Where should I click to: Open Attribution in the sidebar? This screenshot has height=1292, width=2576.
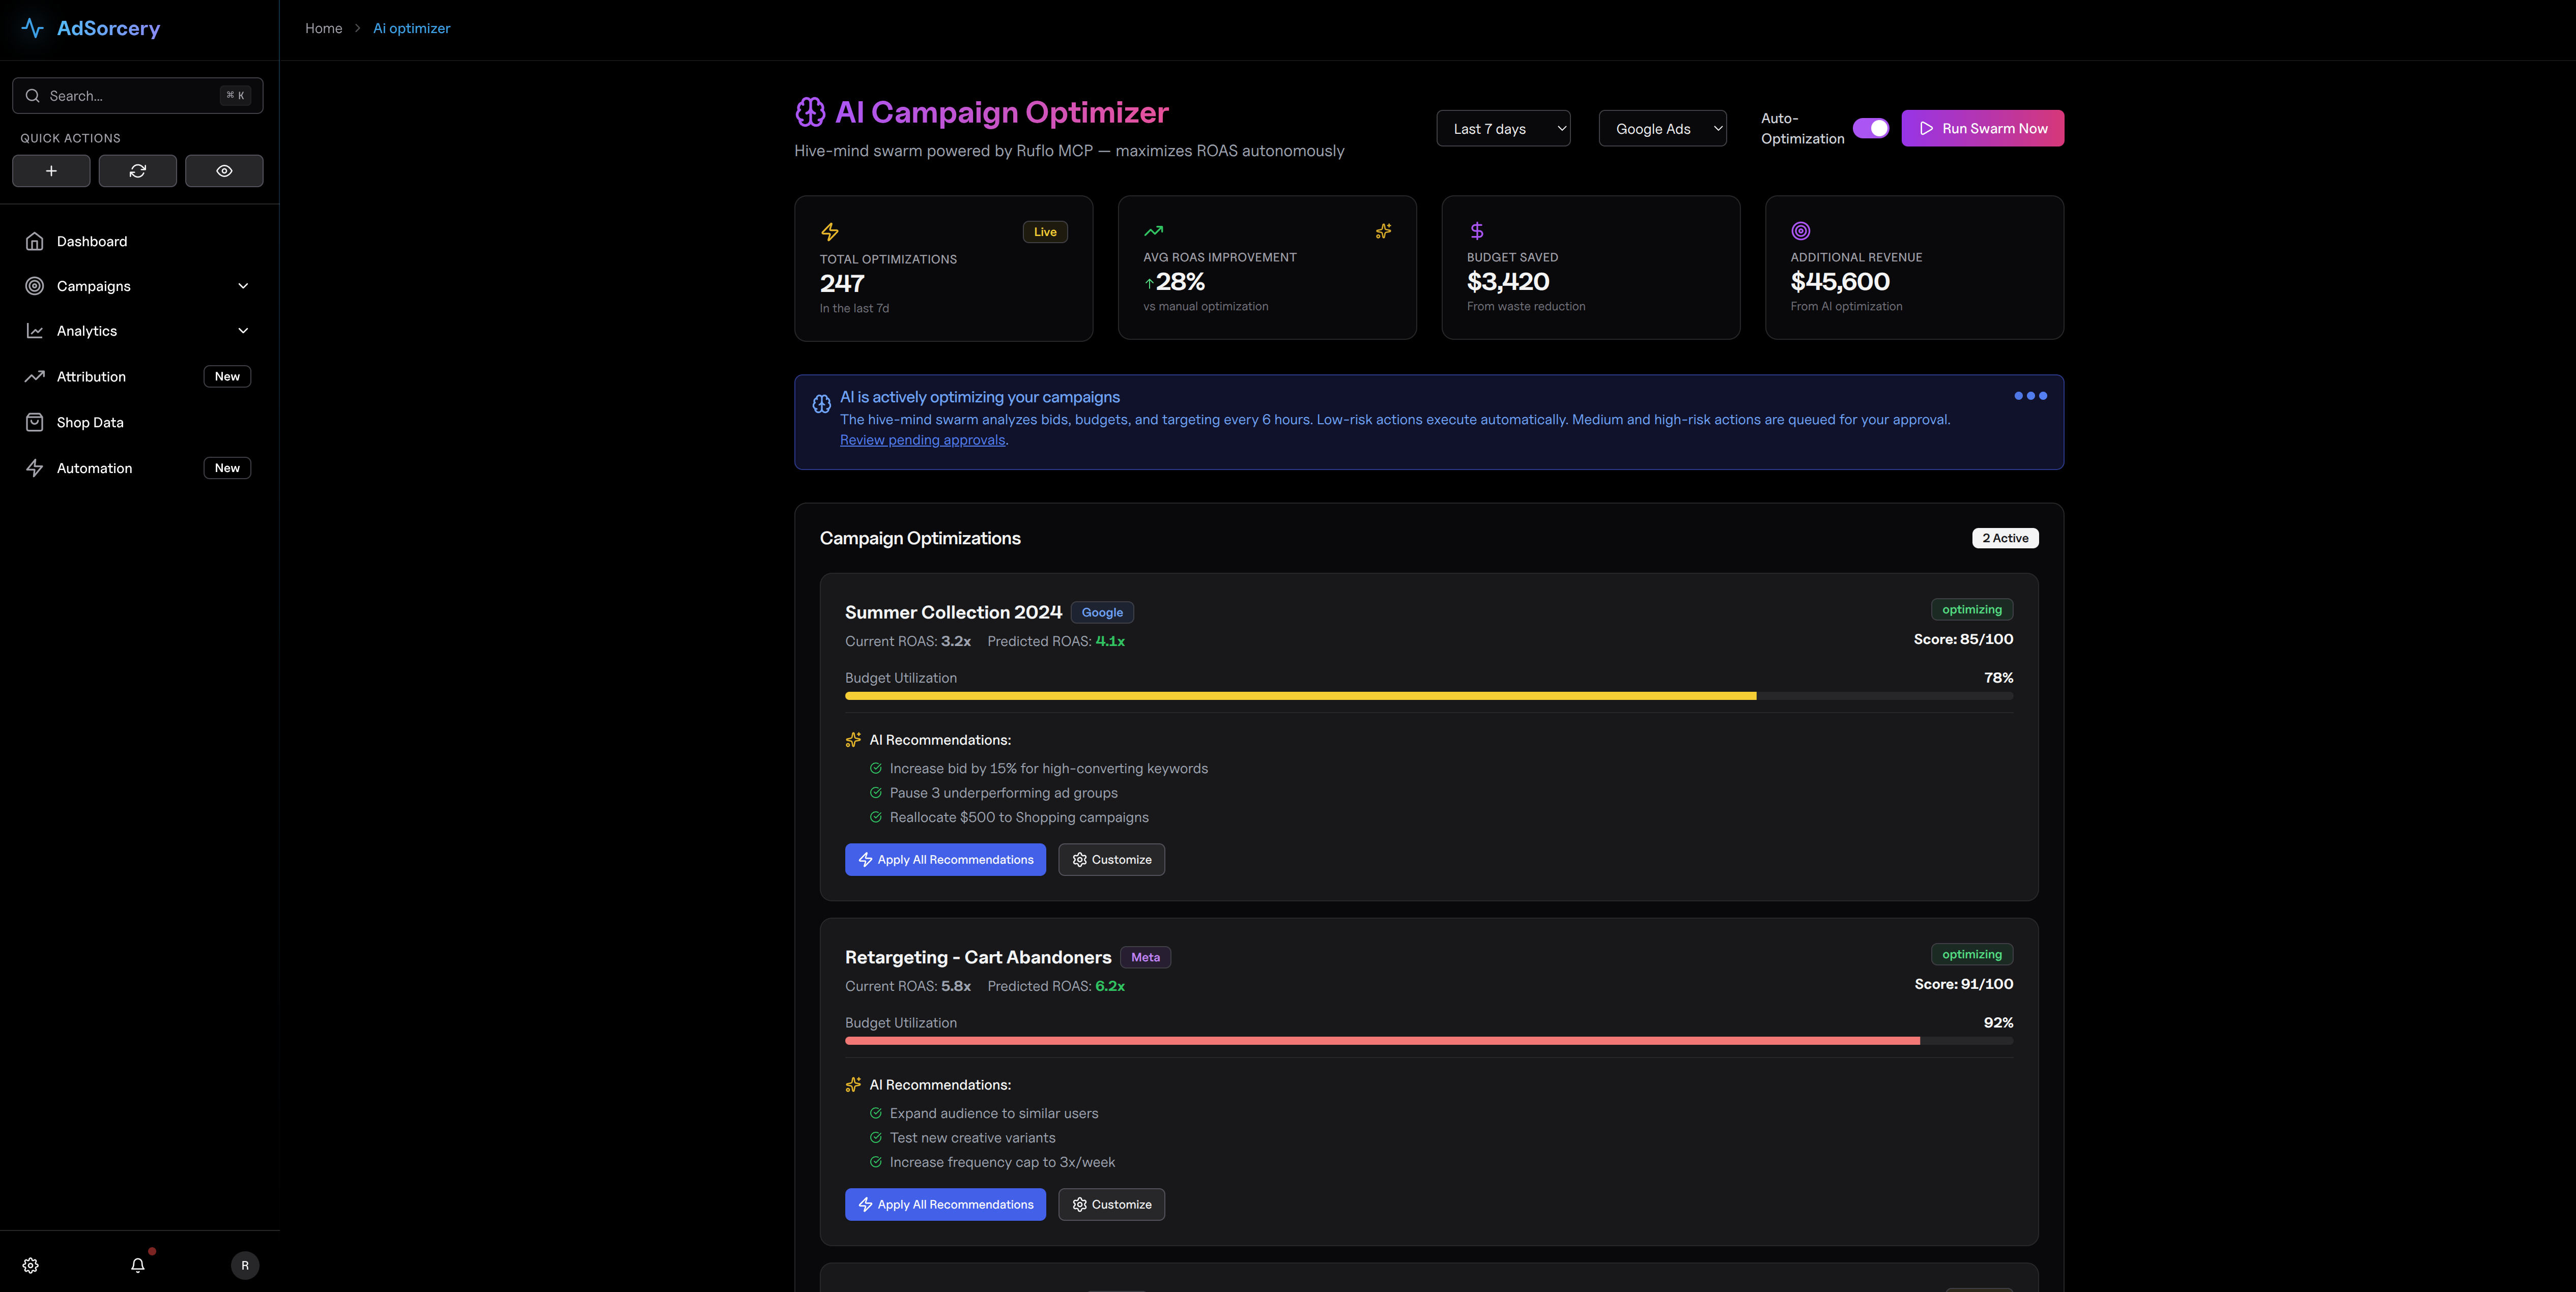point(139,377)
